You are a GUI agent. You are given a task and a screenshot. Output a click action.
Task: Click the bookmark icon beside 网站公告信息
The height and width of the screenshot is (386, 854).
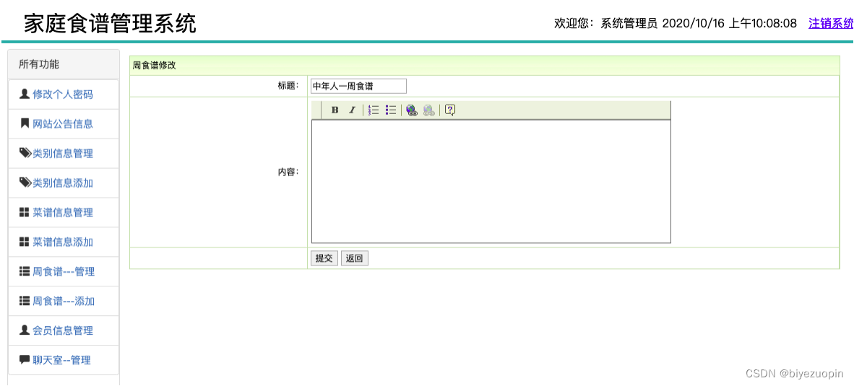[25, 123]
